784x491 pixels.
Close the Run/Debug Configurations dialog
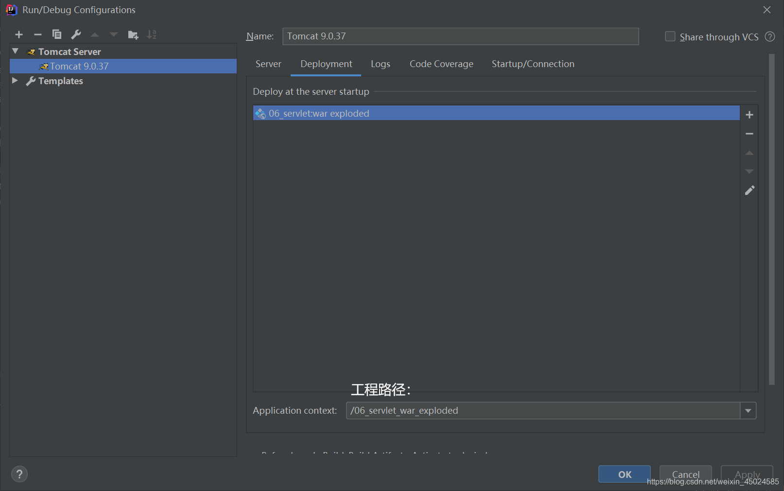[x=767, y=10]
